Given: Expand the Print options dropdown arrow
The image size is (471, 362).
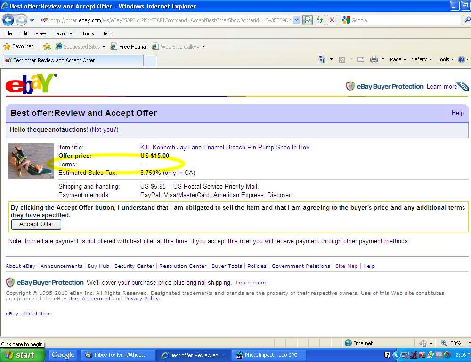Looking at the screenshot, I should click(383, 59).
